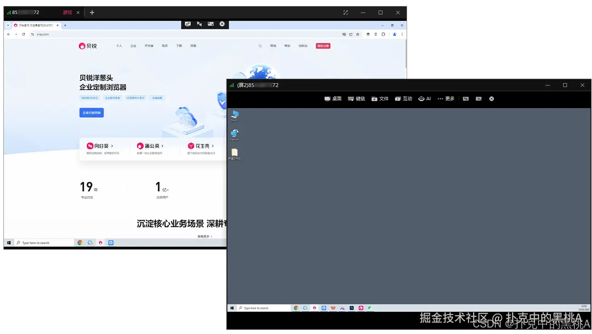Open the AI eye option in toolbar
This screenshot has width=592, height=334.
[425, 98]
